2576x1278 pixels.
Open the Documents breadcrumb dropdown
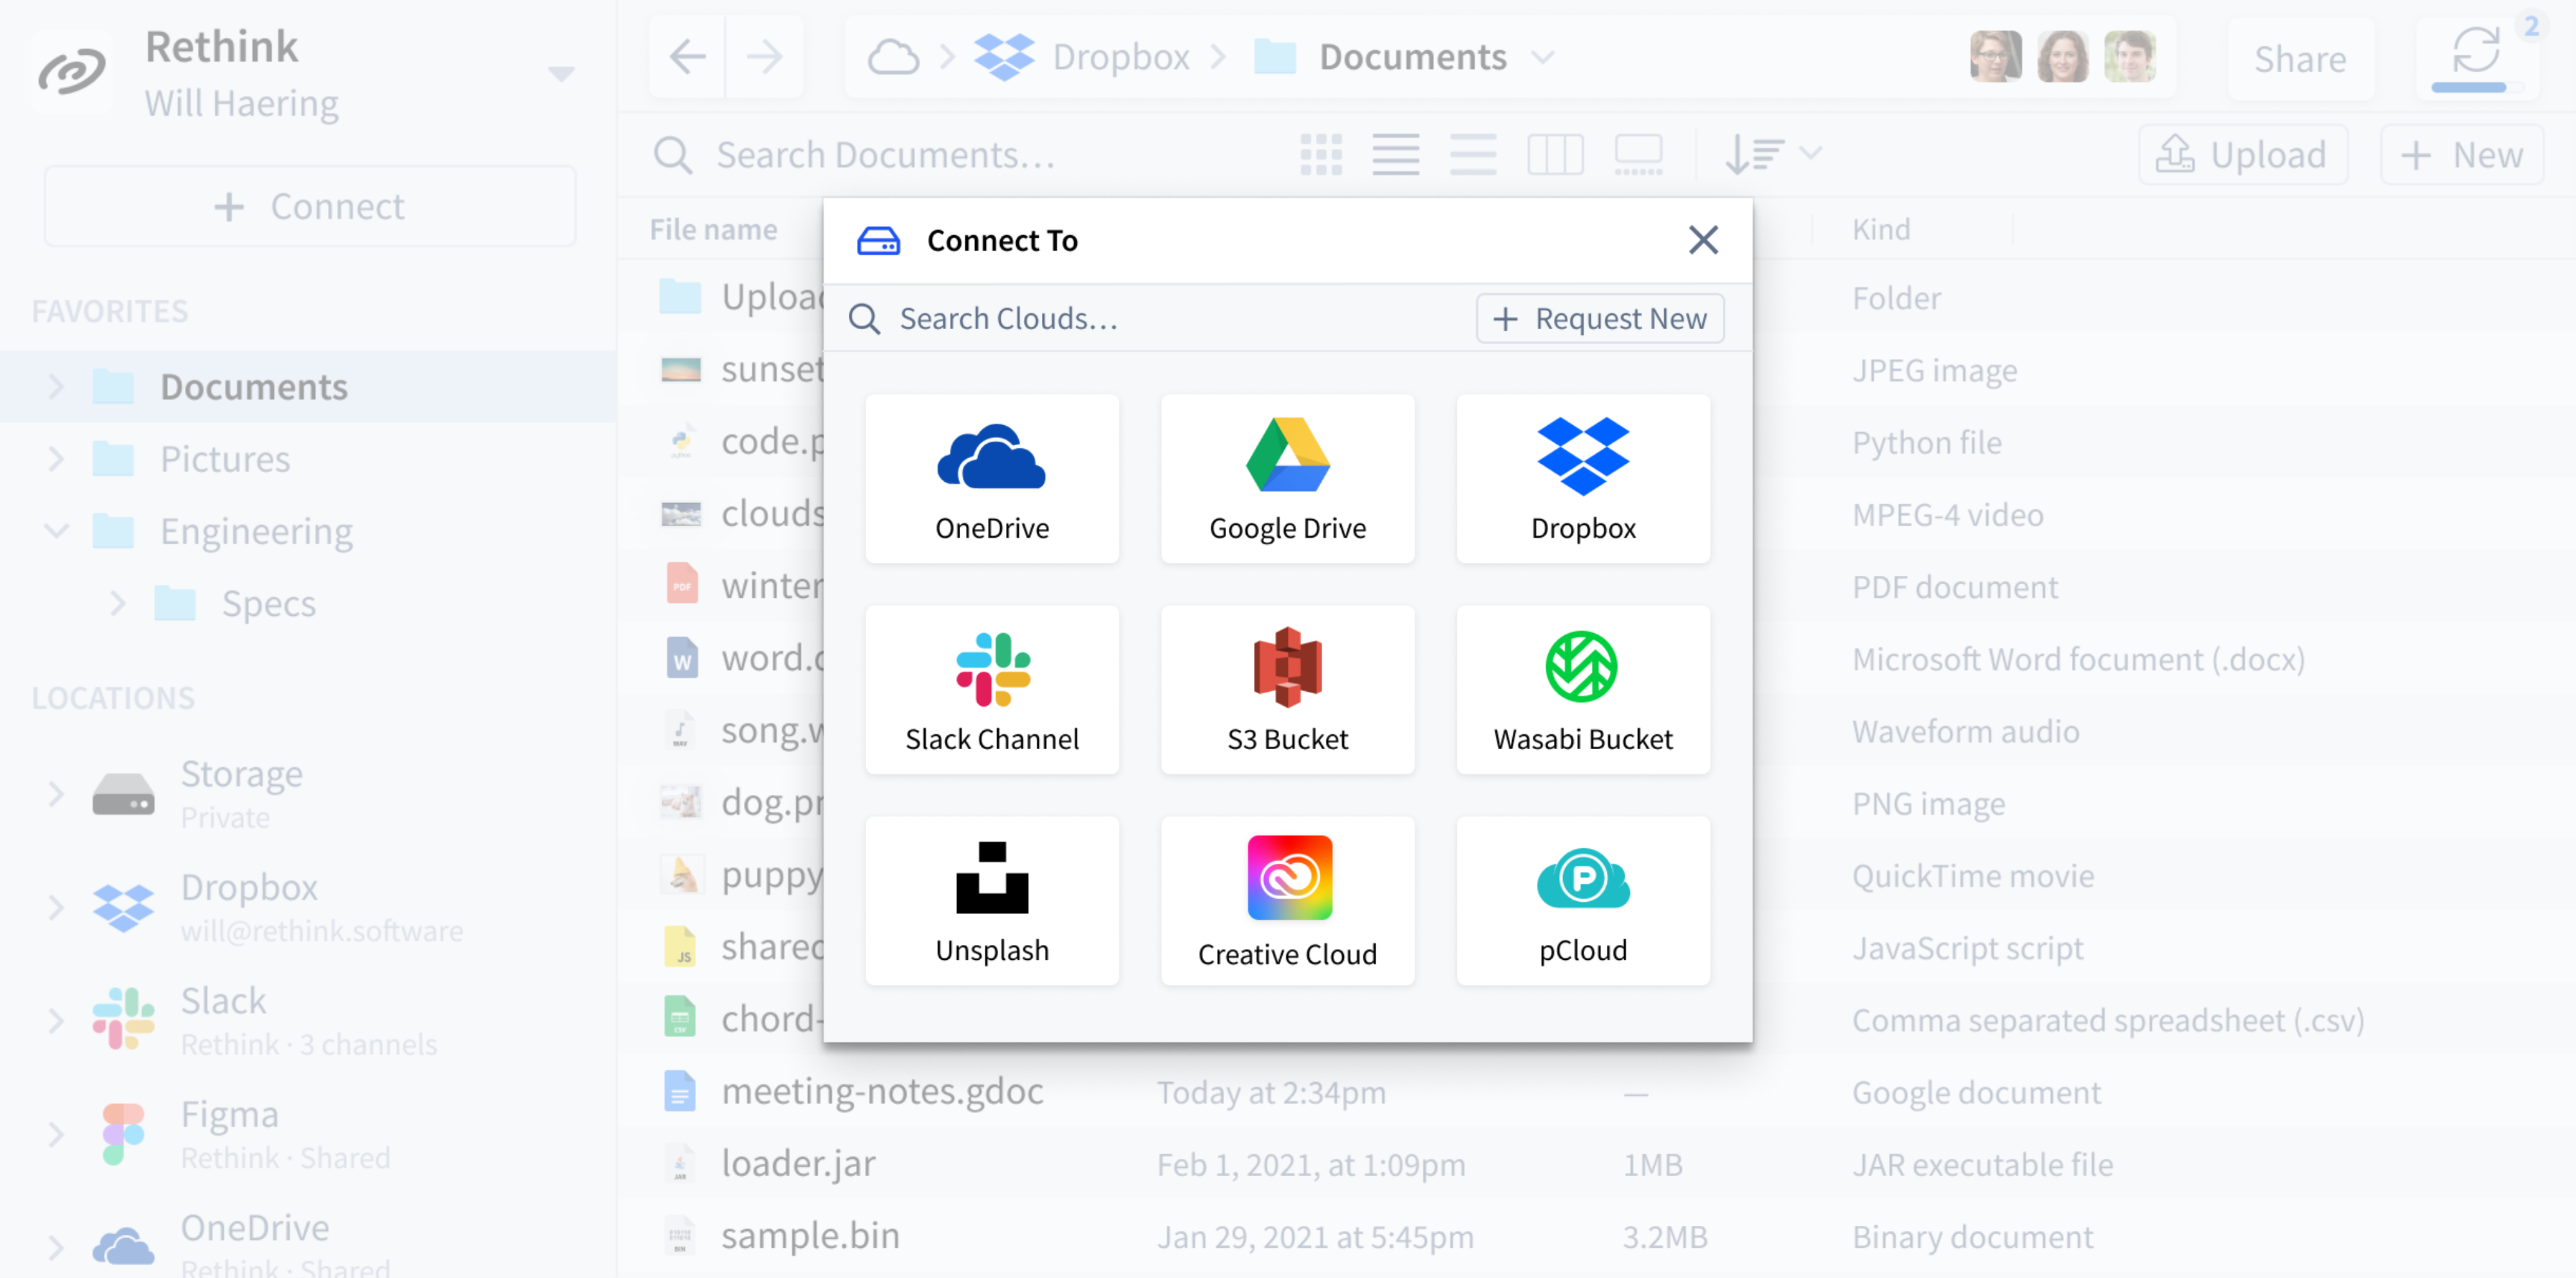[x=1543, y=57]
